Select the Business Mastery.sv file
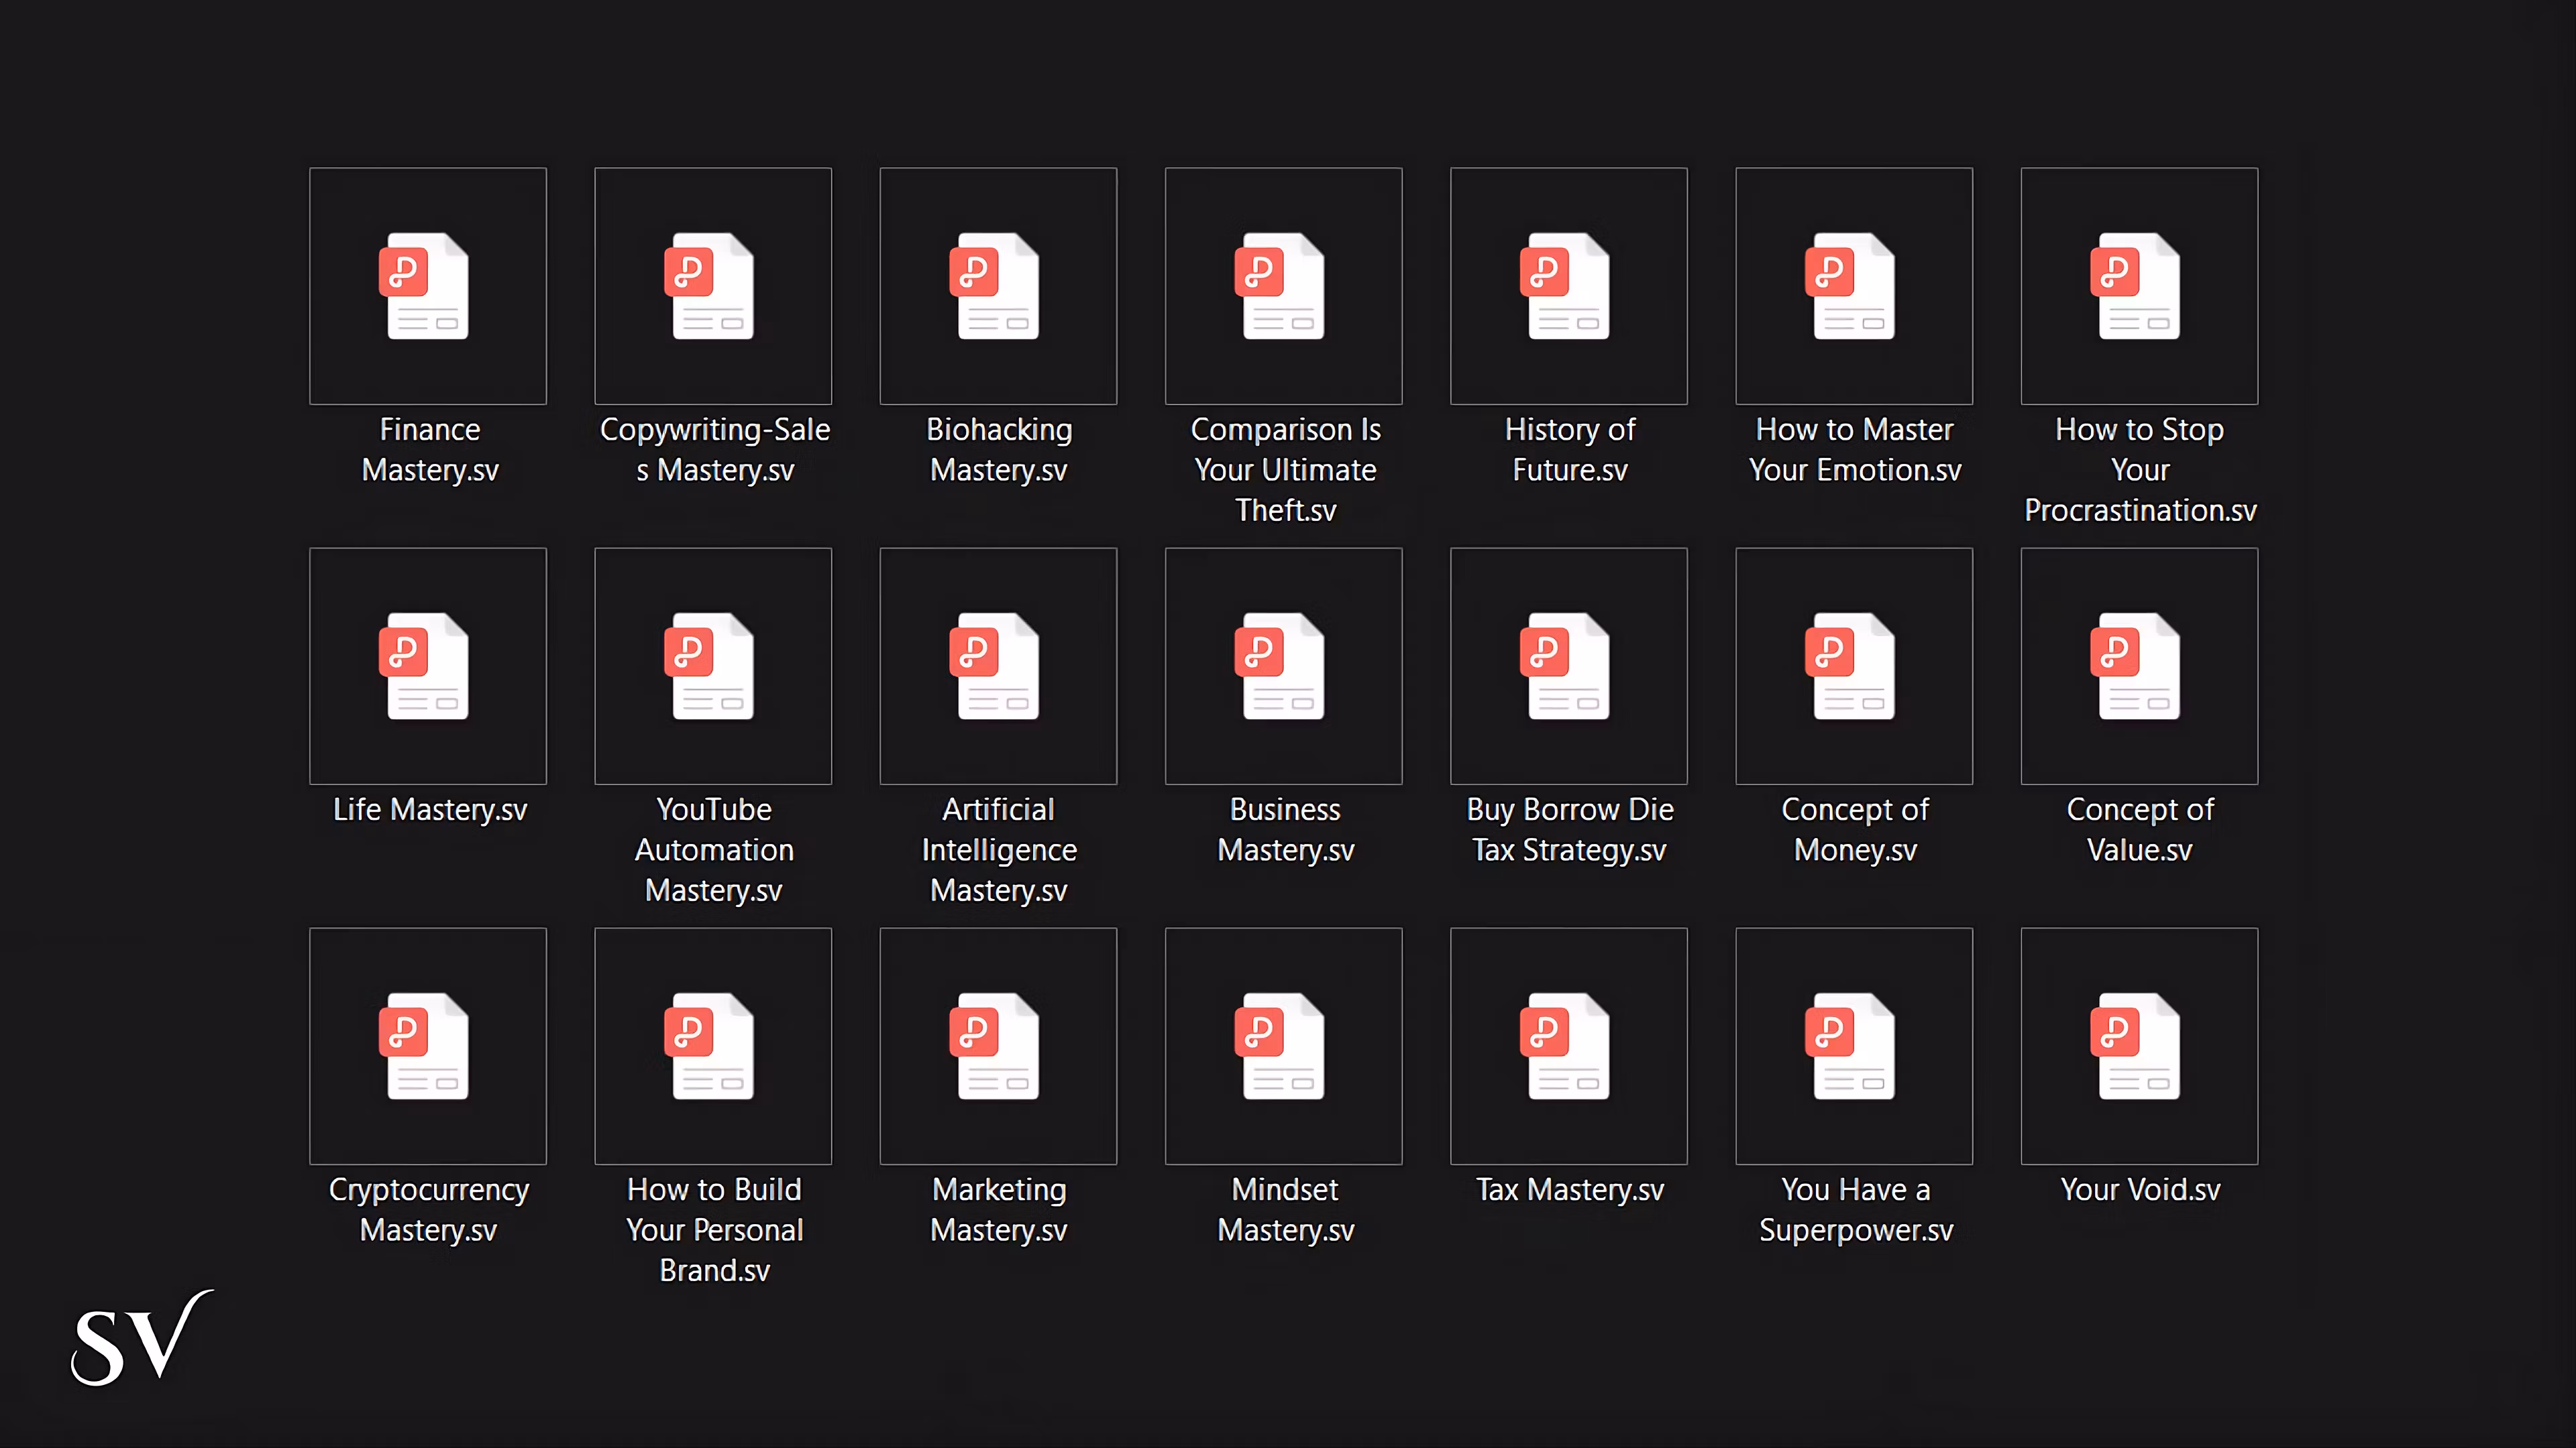2576x1448 pixels. click(x=1283, y=666)
